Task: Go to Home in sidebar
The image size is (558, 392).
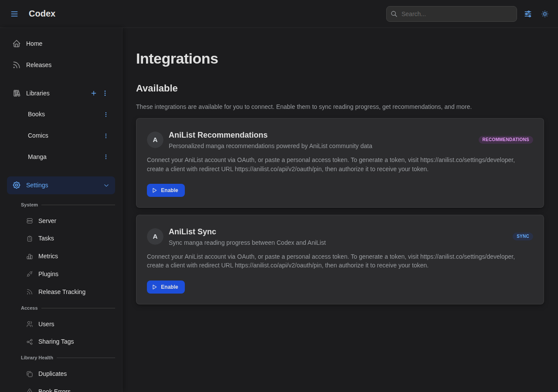Action: (61, 44)
